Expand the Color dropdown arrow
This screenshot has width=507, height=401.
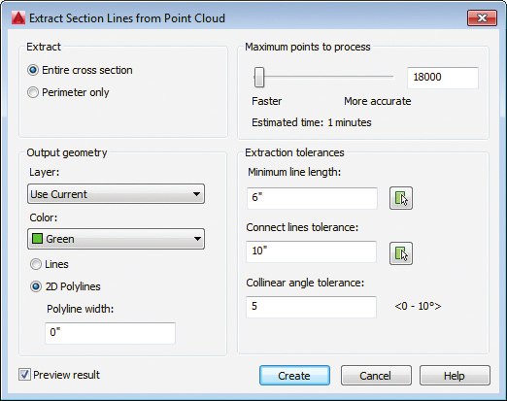point(197,239)
